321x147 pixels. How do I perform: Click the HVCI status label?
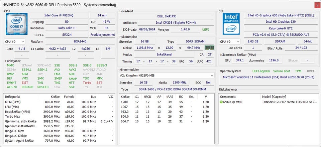pos(310,71)
